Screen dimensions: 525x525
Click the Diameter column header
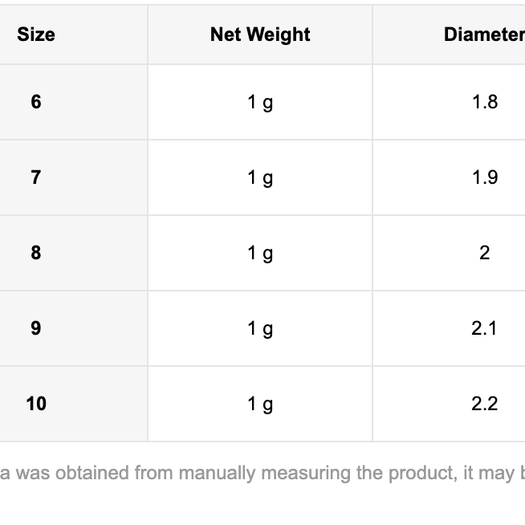(483, 35)
